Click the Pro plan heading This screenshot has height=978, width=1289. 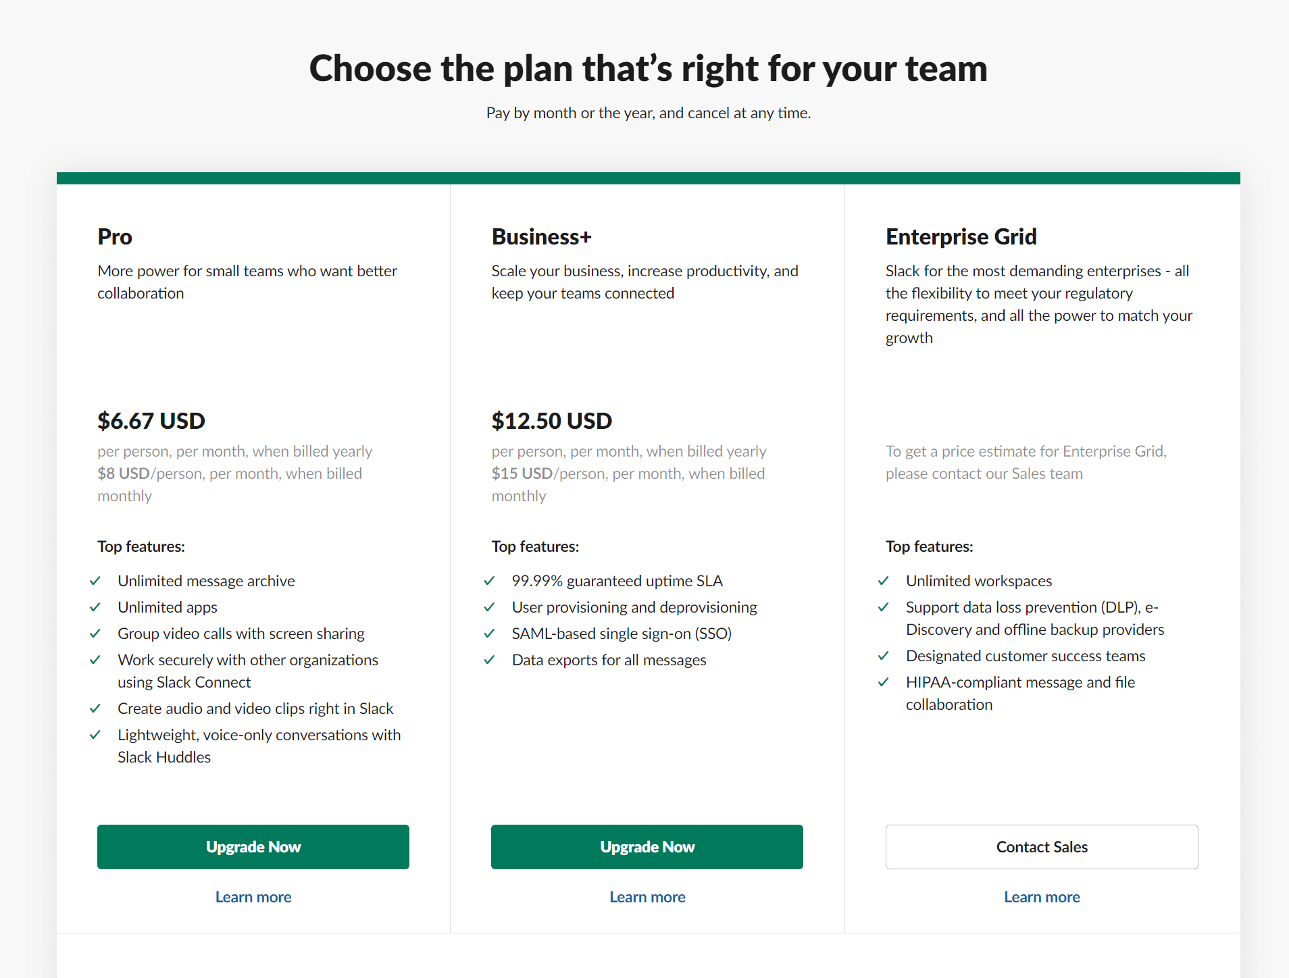115,237
